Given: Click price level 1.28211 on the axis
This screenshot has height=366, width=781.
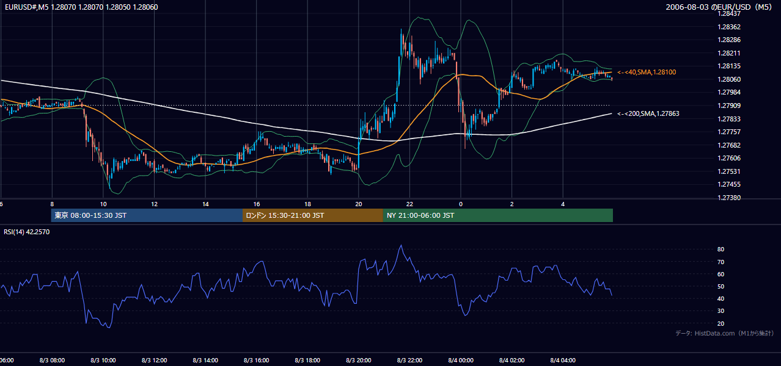Looking at the screenshot, I should pos(728,53).
